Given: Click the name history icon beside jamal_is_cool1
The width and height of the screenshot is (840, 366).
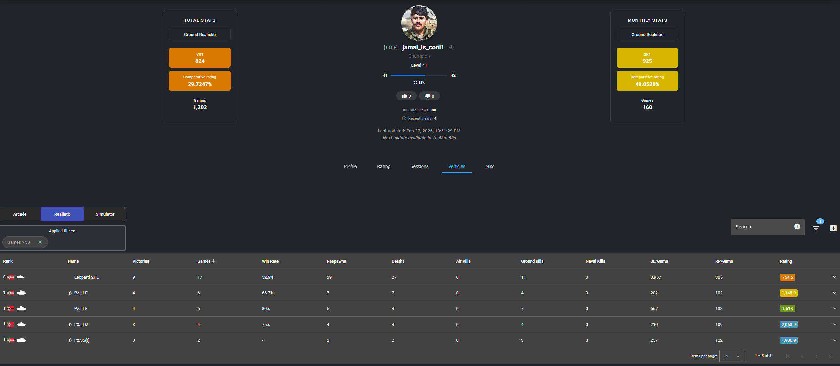Looking at the screenshot, I should pyautogui.click(x=451, y=47).
